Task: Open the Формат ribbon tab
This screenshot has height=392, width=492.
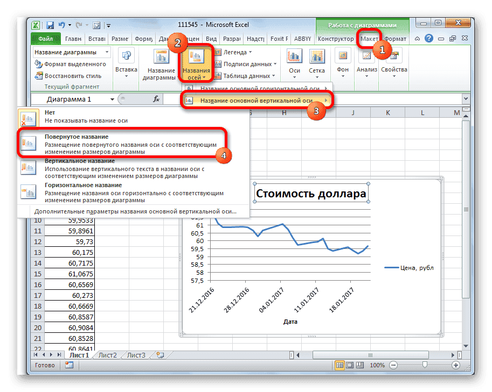Action: tap(395, 39)
